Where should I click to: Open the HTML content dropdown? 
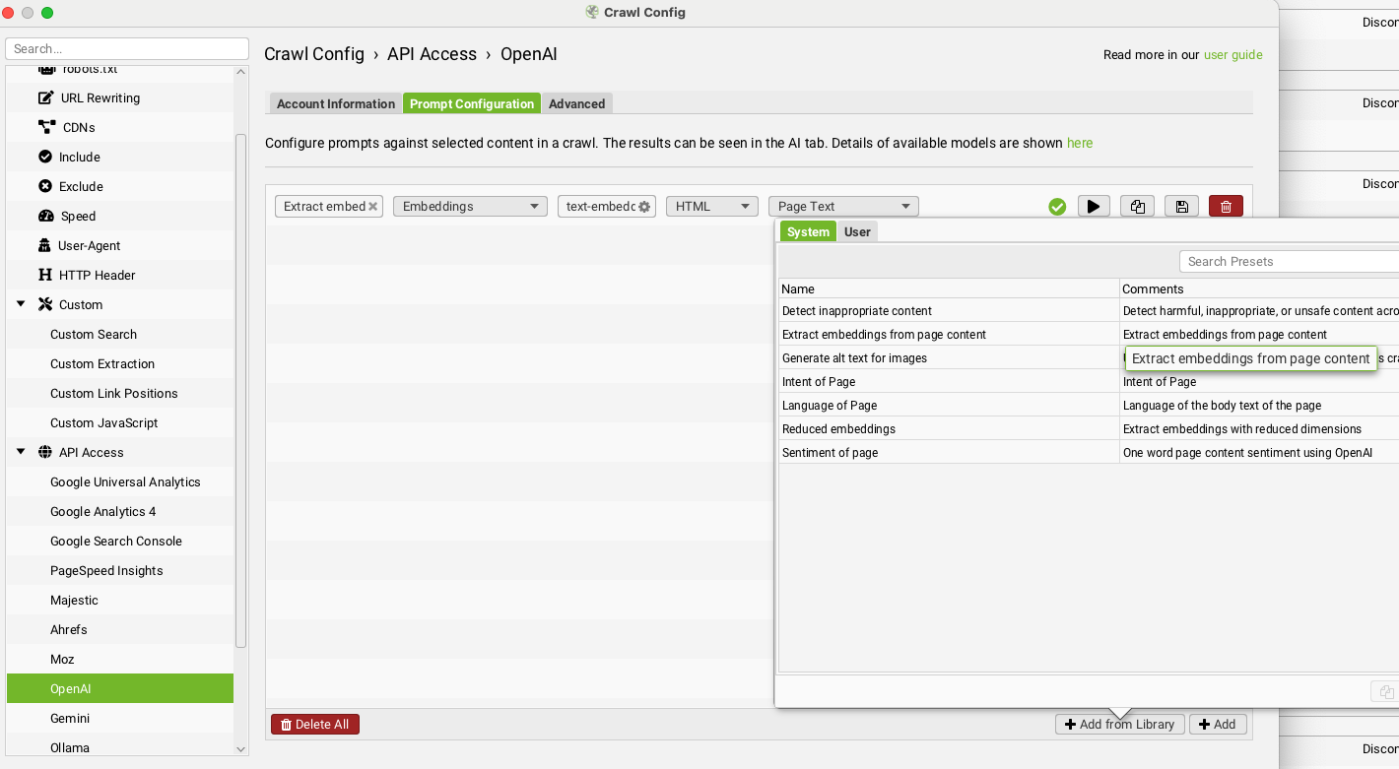[711, 206]
